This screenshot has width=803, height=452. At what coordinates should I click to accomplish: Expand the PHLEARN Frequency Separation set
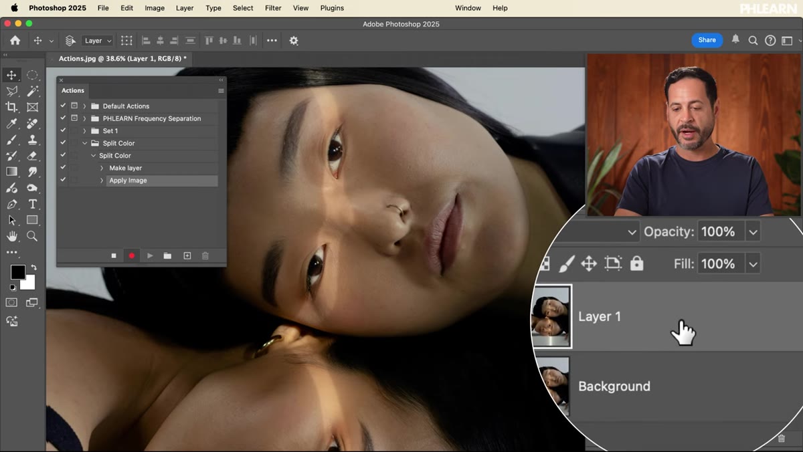(84, 118)
